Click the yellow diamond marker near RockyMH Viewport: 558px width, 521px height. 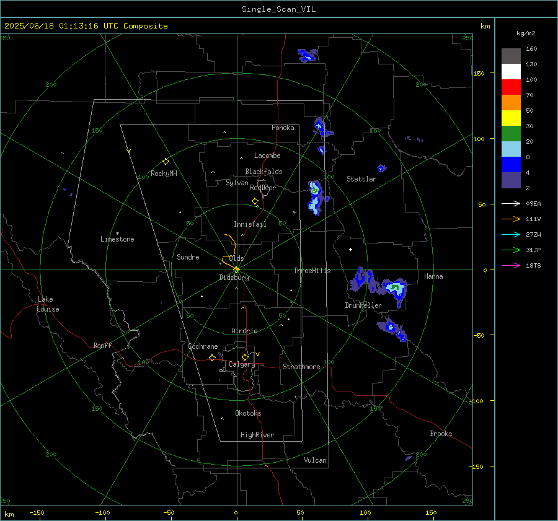click(166, 162)
